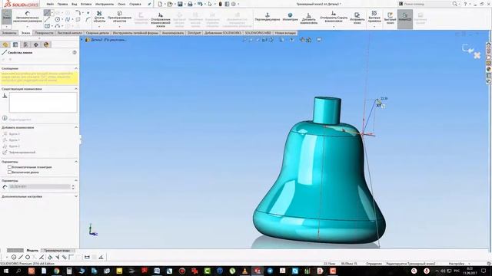Open the ConfigurationManager tab icon
Screen dimensions: 492x276
point(25,44)
